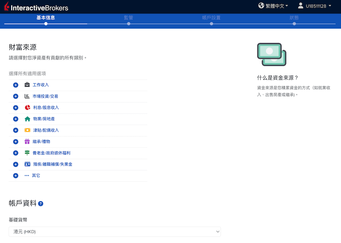The width and height of the screenshot is (341, 243).
Task: Select the house icon for 物業/房地產
Action: [x=27, y=119]
